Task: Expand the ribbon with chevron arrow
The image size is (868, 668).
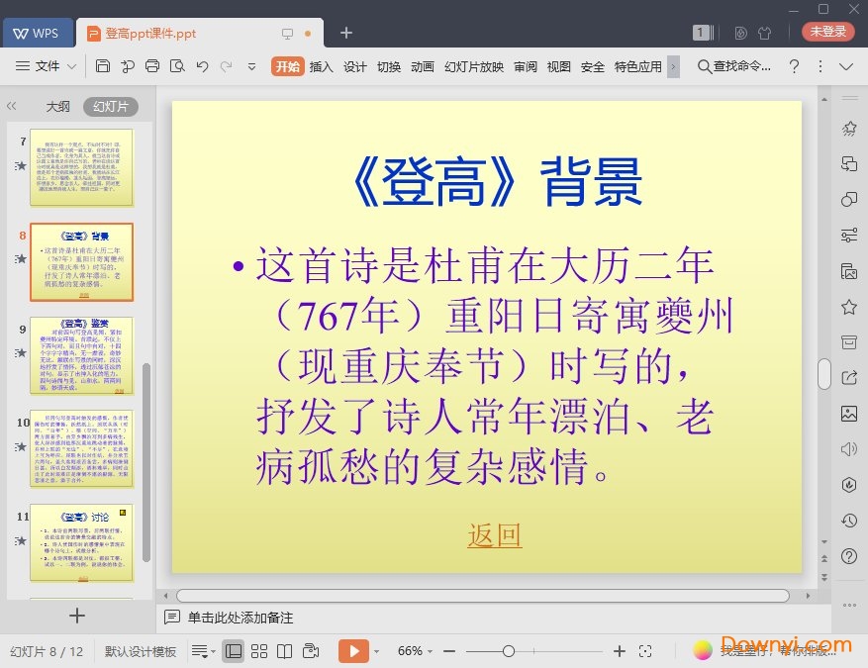Action: 846,66
